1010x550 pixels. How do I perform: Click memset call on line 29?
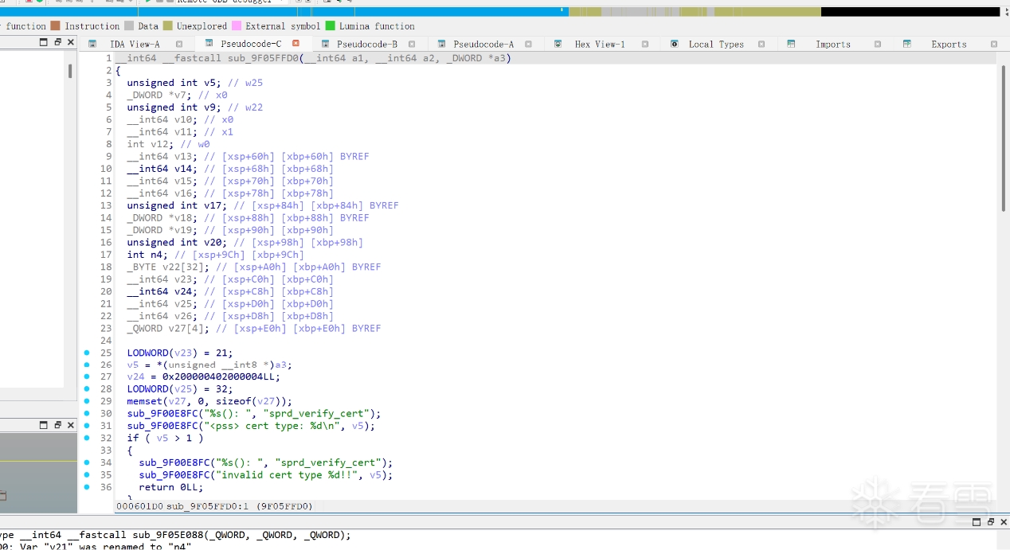pyautogui.click(x=145, y=402)
